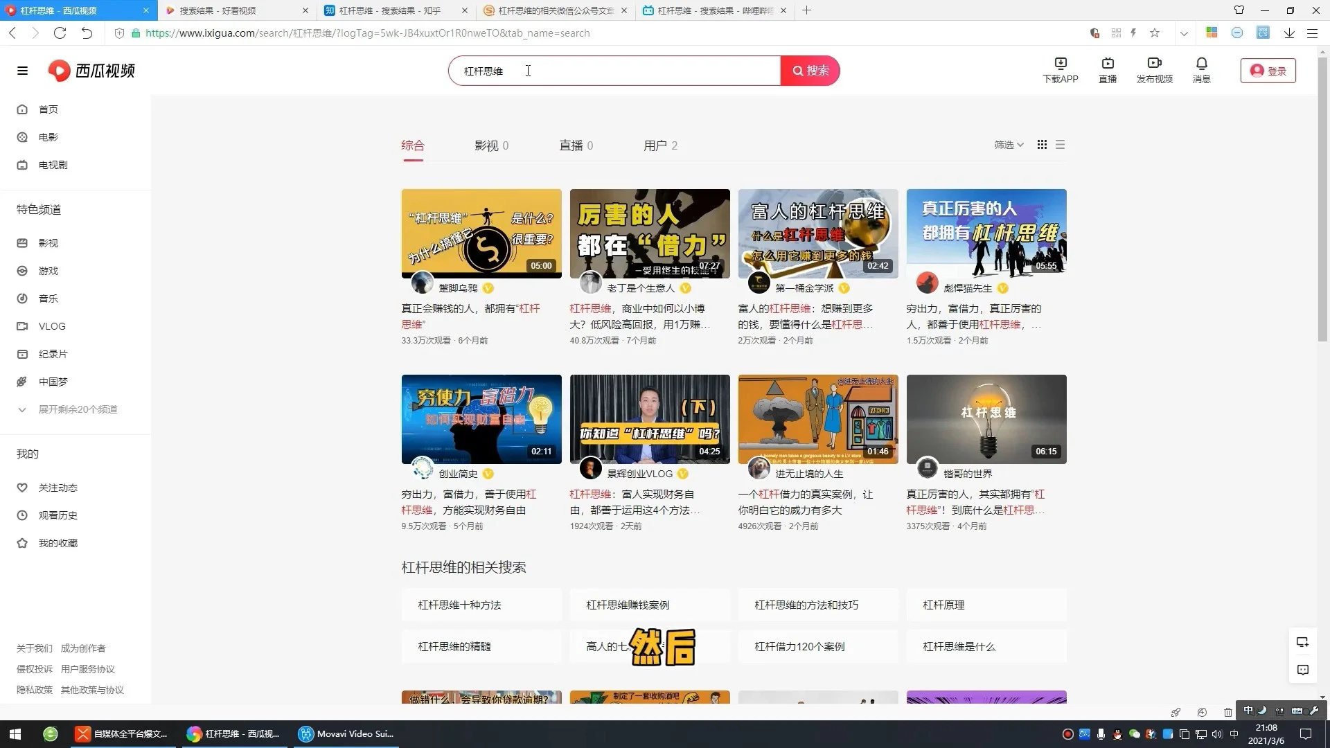Play the 05:00 video by 蹩脚乌鸦

click(481, 233)
